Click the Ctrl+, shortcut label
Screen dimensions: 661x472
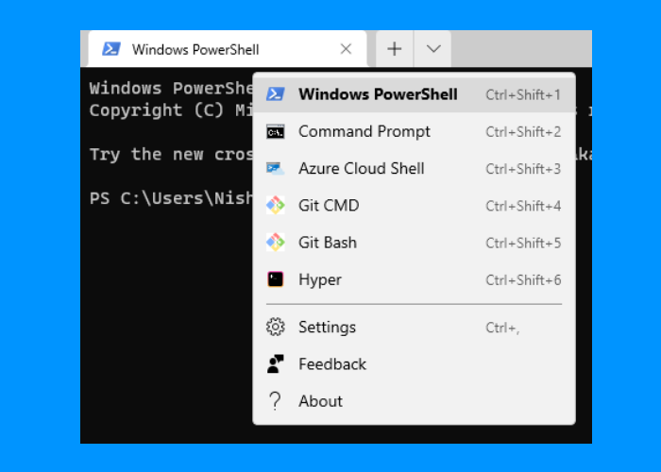click(x=502, y=328)
